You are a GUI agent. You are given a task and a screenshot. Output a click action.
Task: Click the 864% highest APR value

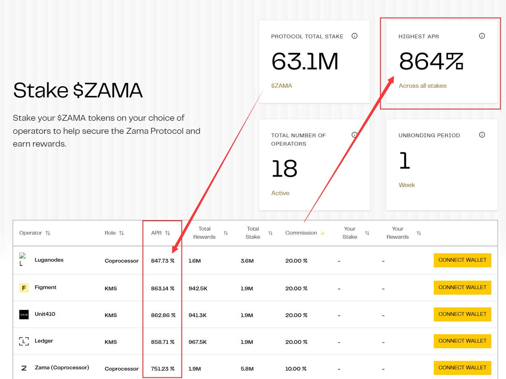[x=431, y=62]
